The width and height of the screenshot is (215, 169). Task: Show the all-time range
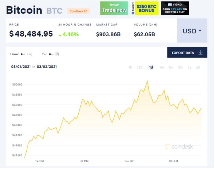click(198, 67)
